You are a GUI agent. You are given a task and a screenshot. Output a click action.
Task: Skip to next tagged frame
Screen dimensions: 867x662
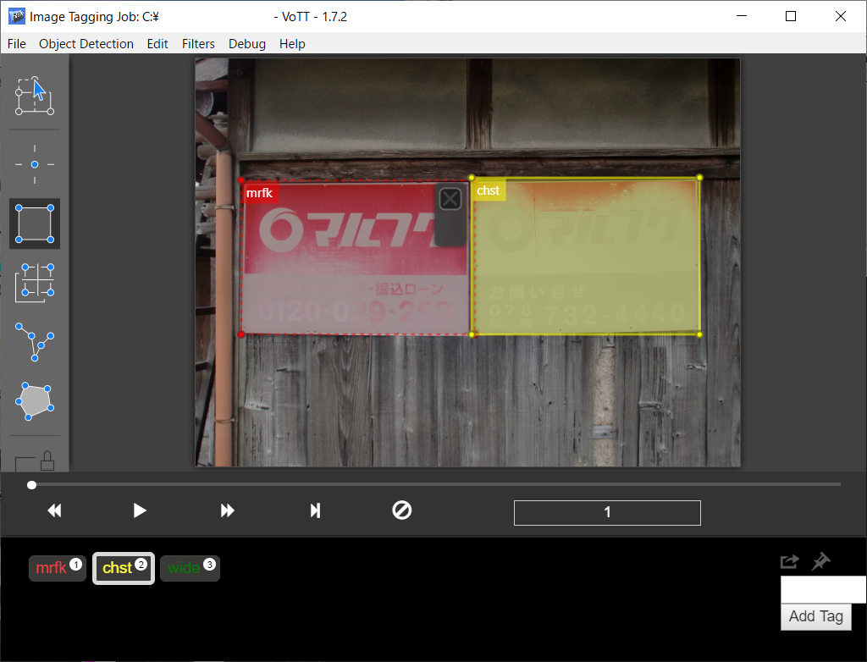tap(315, 510)
